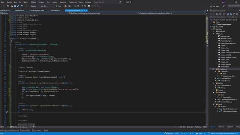
Task: Click the Save All toolbar icon
Action: pos(18,6)
